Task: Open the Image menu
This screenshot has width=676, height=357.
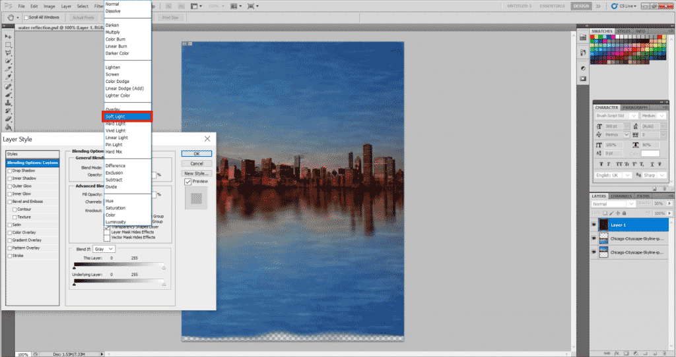Action: coord(49,7)
